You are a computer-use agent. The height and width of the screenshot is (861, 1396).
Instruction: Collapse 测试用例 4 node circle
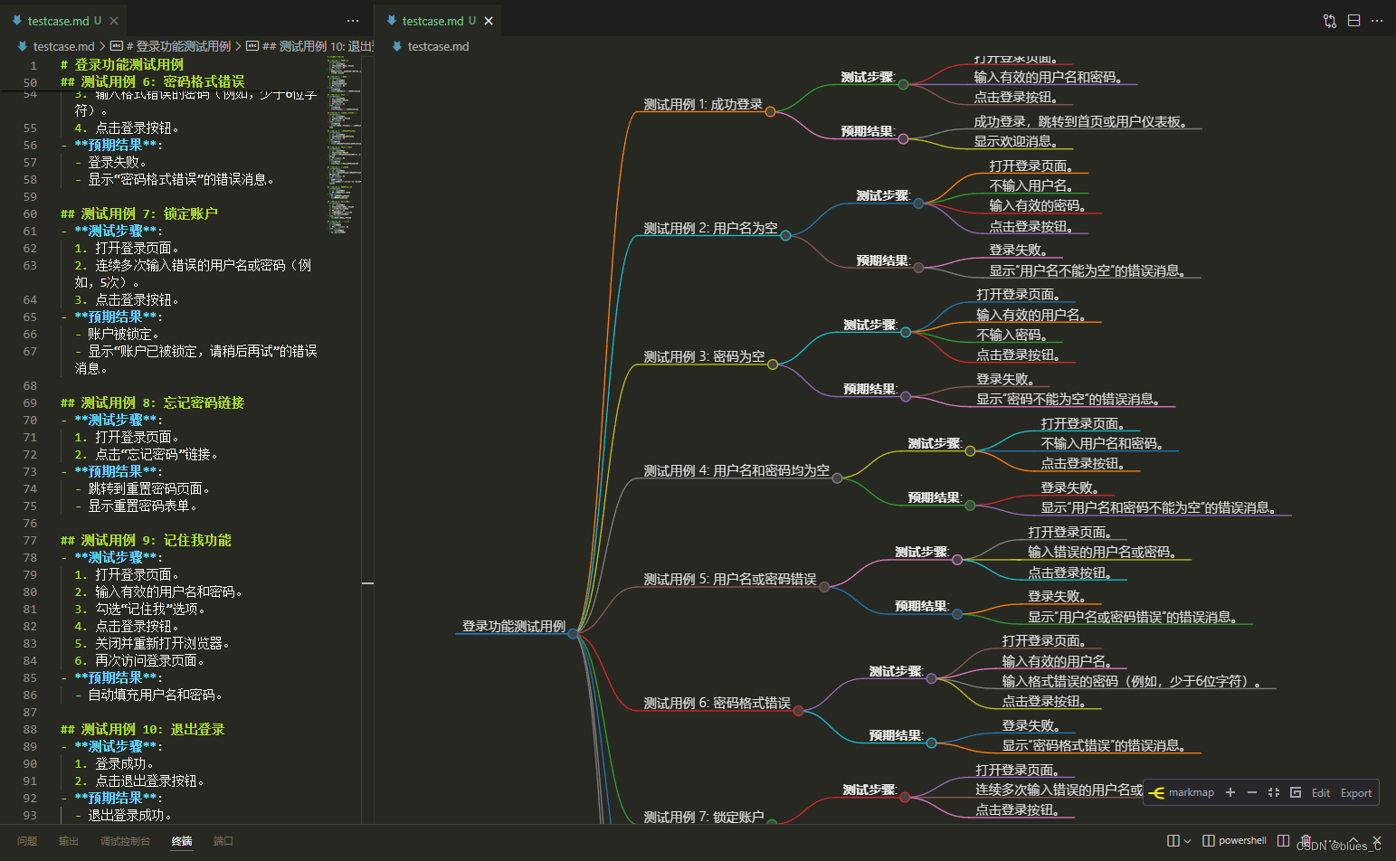pos(837,478)
